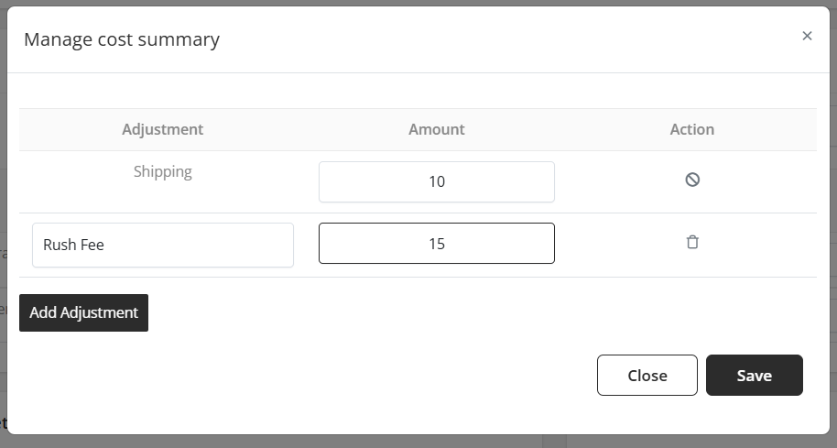Focus the Rush Fee amount field showing 15
Viewport: 837px width, 448px height.
coord(436,244)
